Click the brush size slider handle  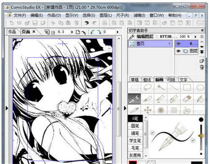201,135
